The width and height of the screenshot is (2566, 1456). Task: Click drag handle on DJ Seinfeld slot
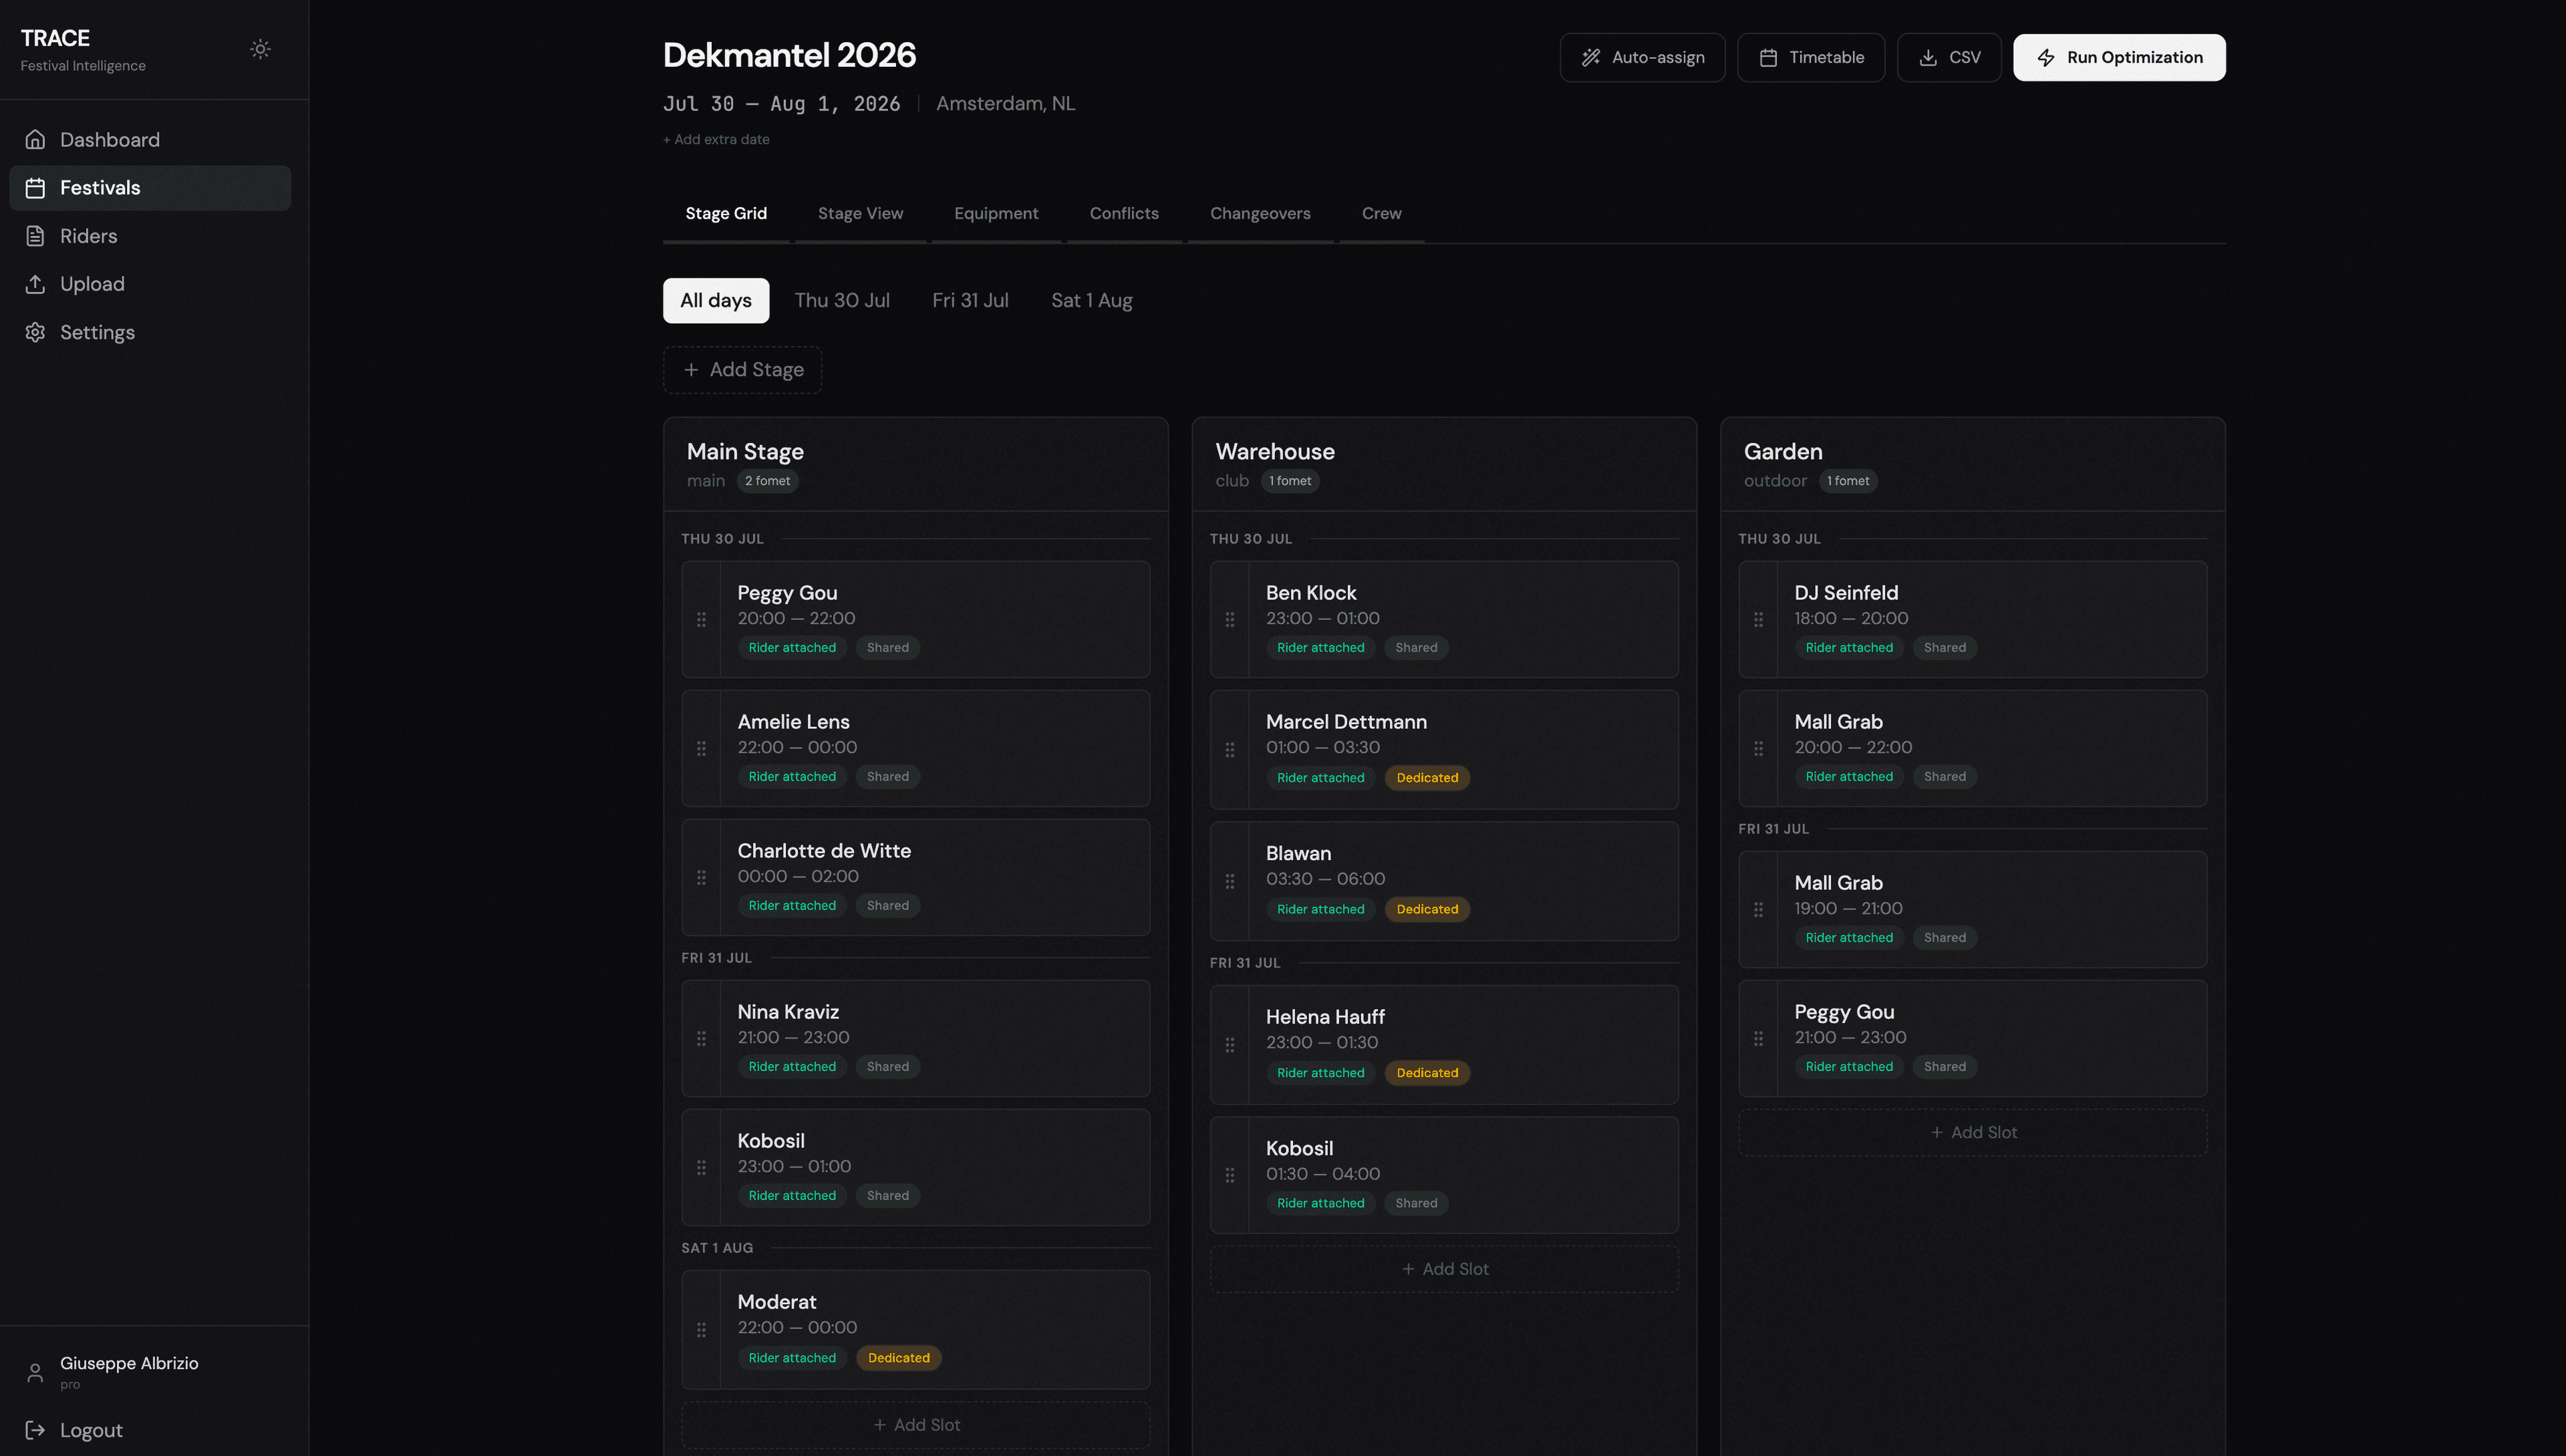[1758, 620]
